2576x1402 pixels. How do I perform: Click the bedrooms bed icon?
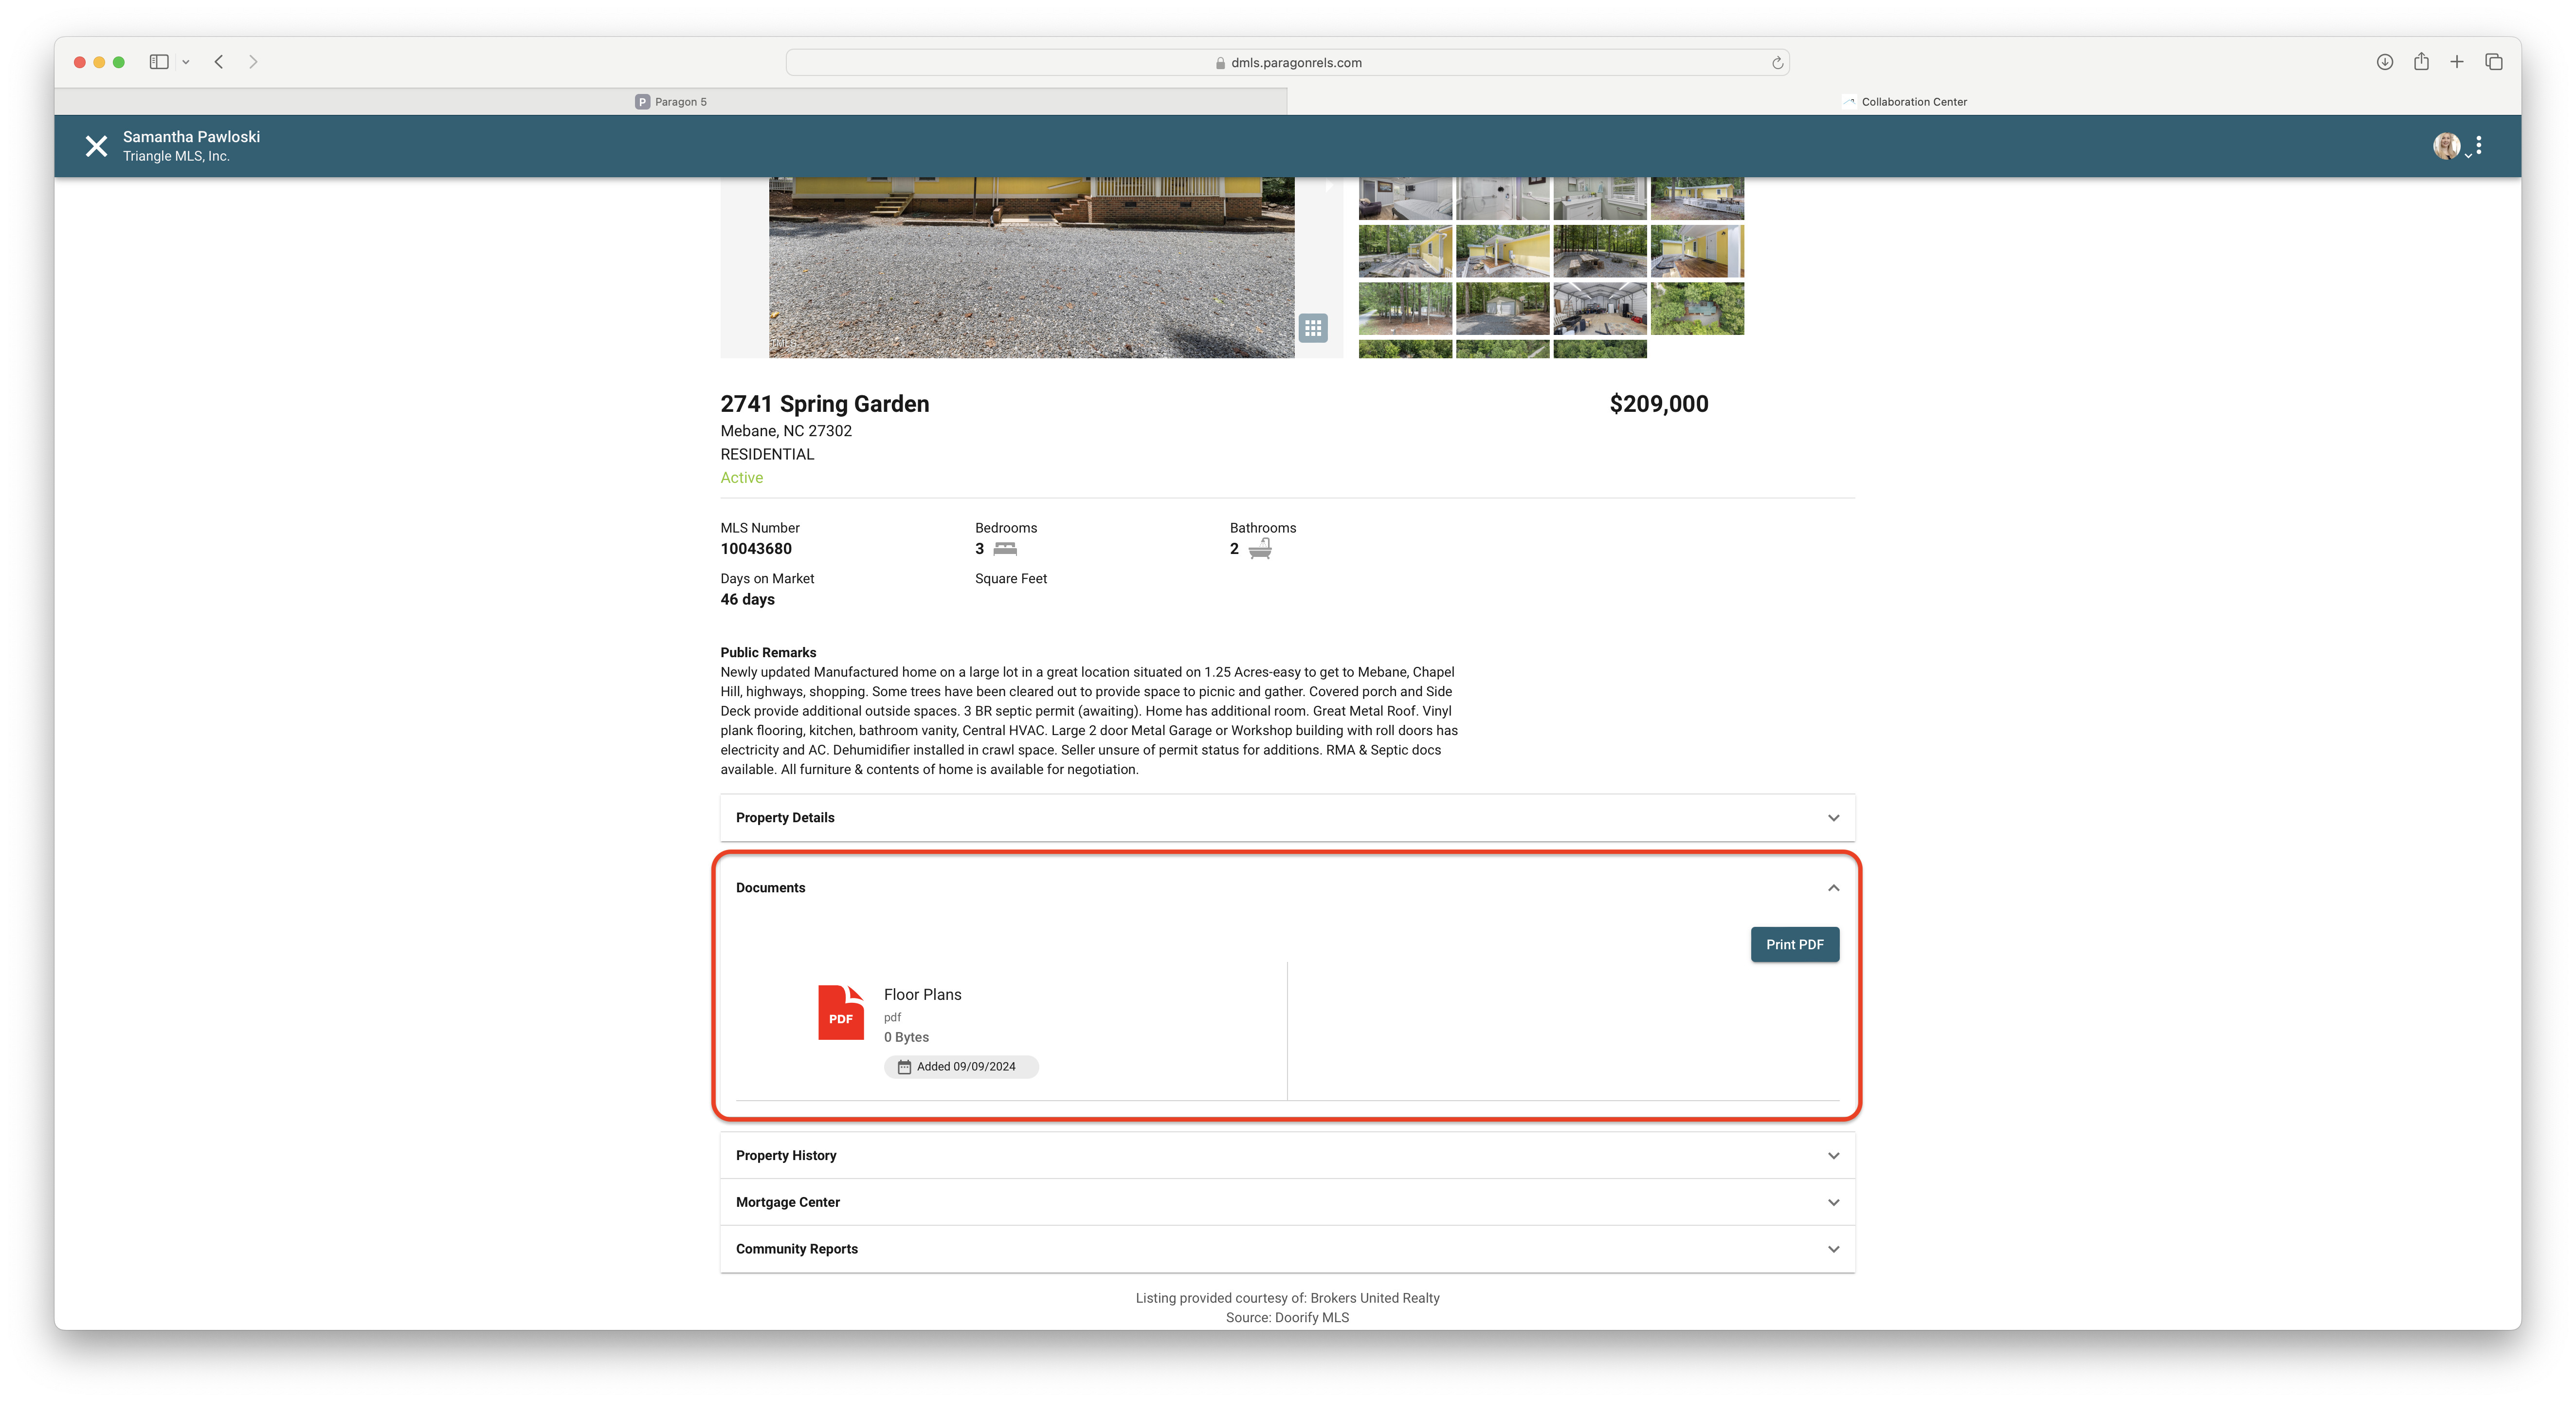pos(1005,549)
